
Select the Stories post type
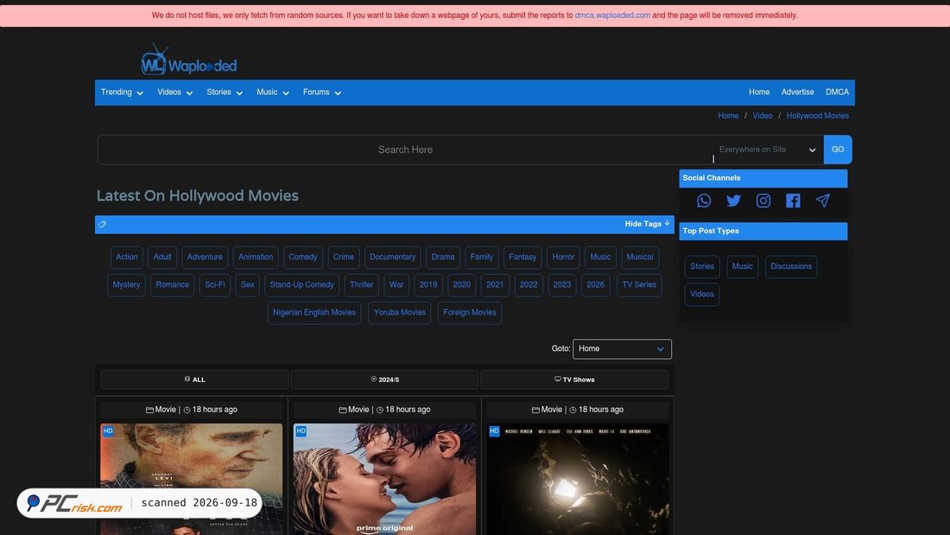pyautogui.click(x=701, y=267)
